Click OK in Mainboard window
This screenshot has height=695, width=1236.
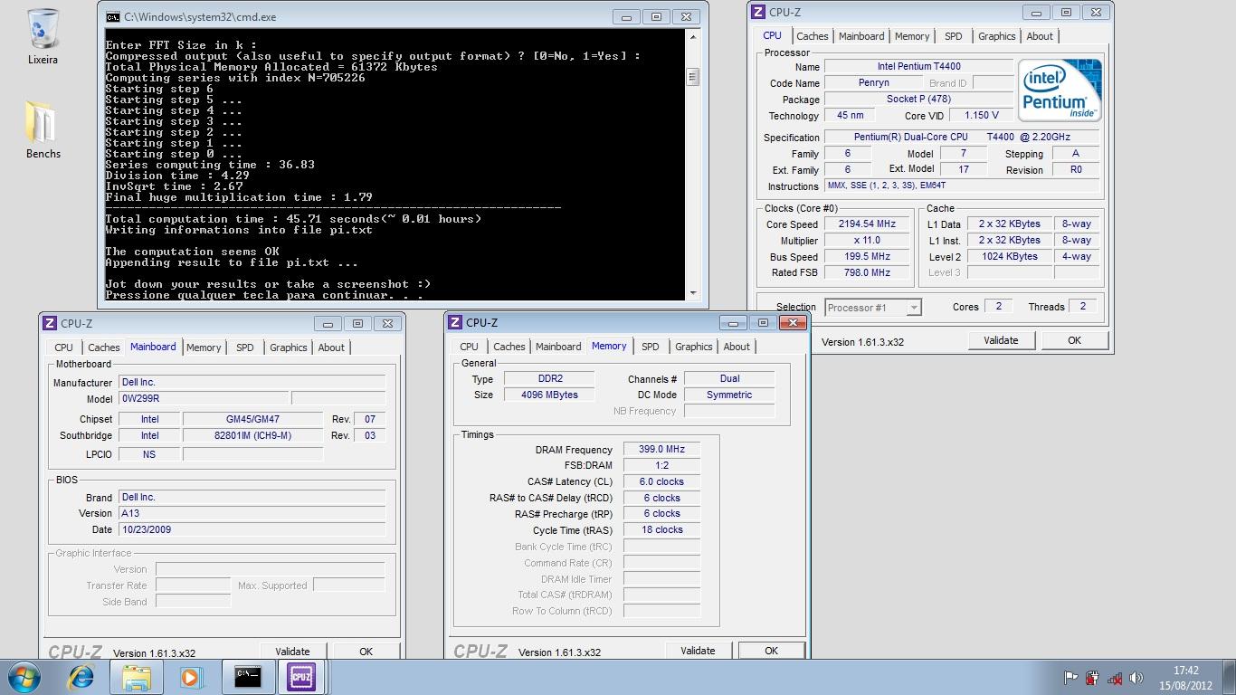tap(366, 652)
